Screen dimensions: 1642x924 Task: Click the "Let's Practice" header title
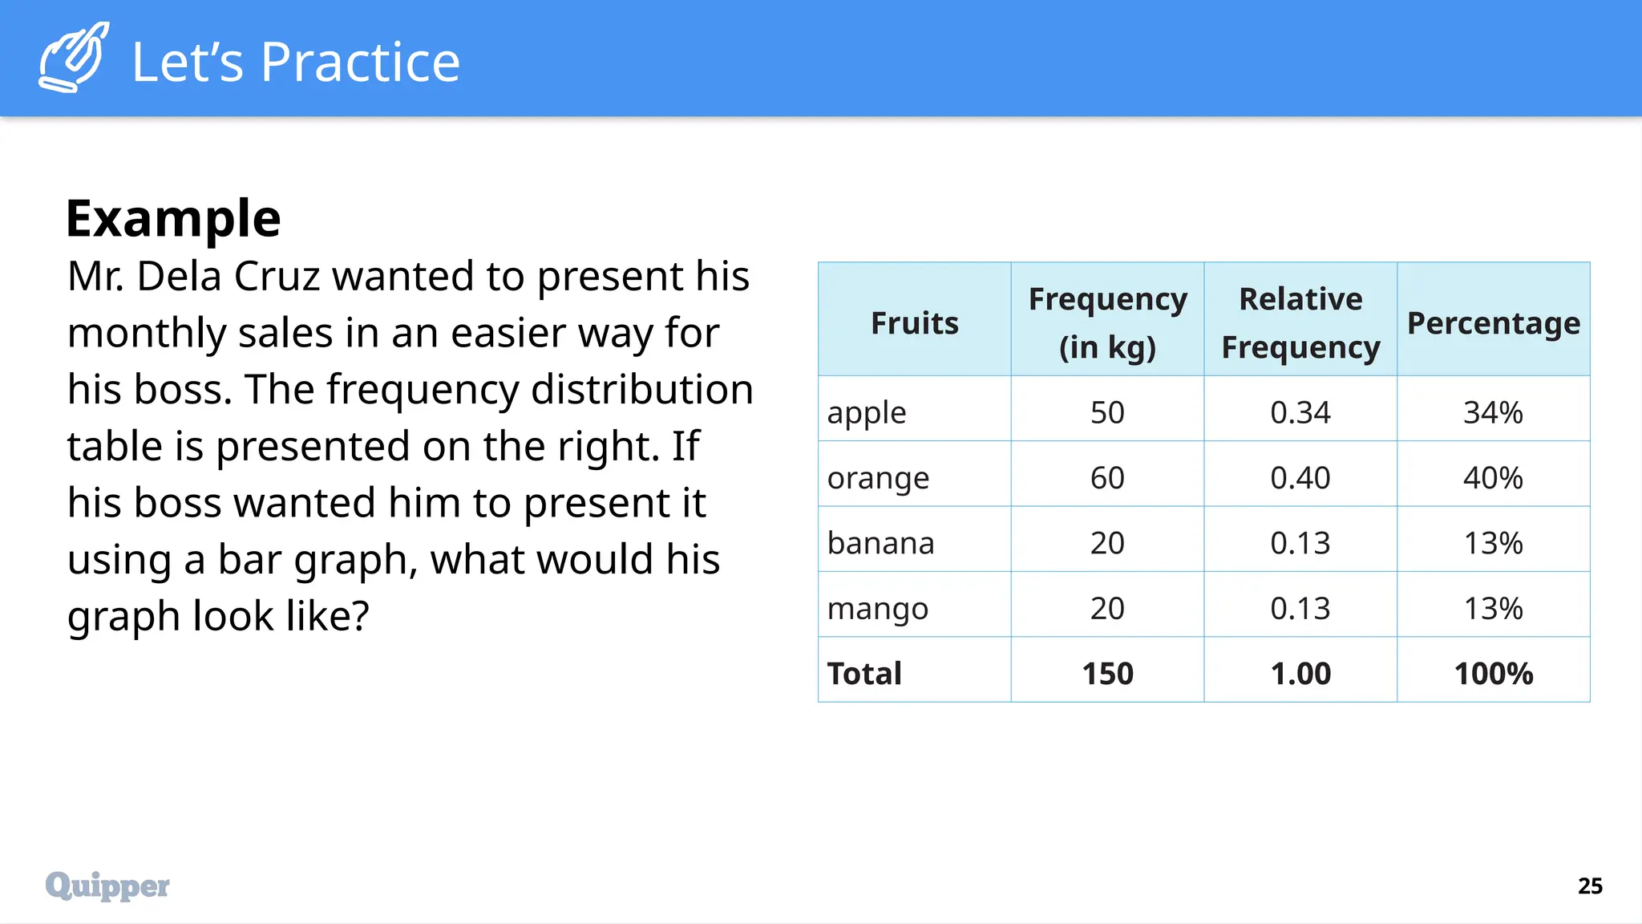pos(296,62)
